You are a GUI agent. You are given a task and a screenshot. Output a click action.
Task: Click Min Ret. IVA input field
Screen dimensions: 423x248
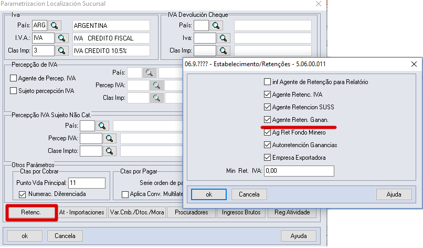click(x=299, y=171)
